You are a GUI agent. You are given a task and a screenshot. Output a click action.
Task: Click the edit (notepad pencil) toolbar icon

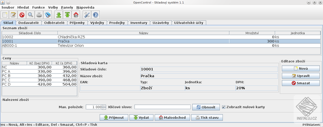(13, 15)
